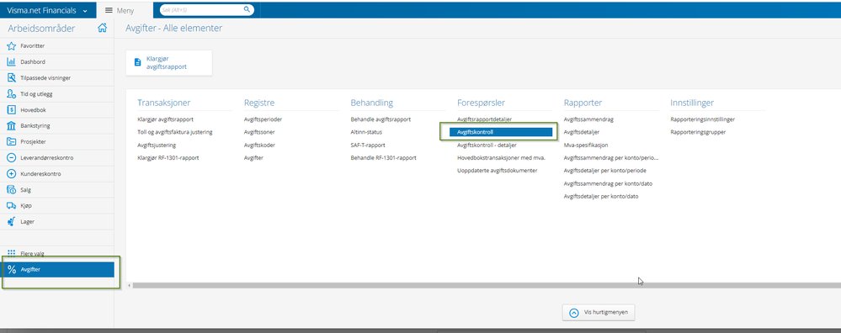Image resolution: width=841 pixels, height=333 pixels.
Task: Open the Bankstyring bank icon
Action: click(11, 126)
